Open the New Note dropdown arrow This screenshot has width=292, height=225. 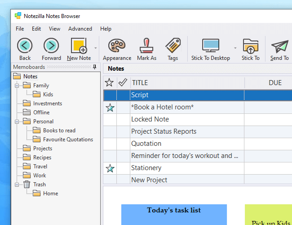[x=96, y=48]
